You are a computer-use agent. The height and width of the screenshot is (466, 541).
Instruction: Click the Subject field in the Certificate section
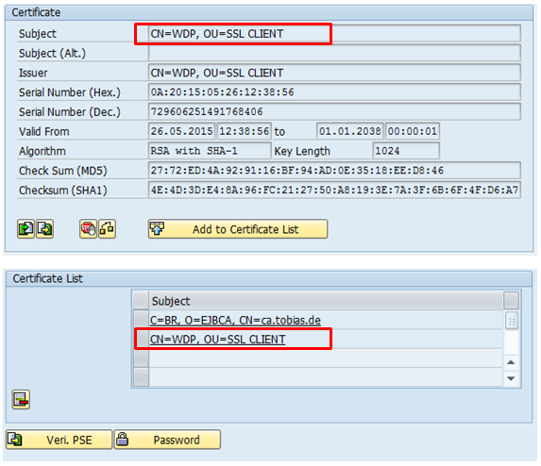(x=334, y=33)
